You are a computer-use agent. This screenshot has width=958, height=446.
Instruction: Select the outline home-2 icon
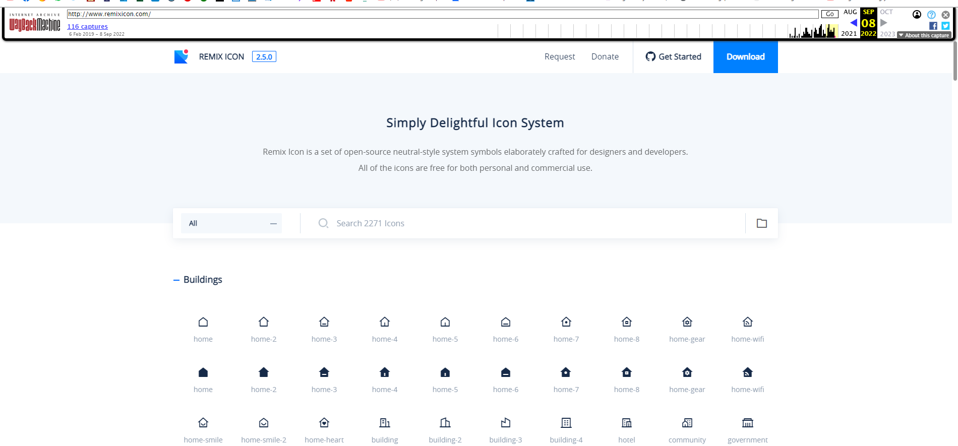264,322
